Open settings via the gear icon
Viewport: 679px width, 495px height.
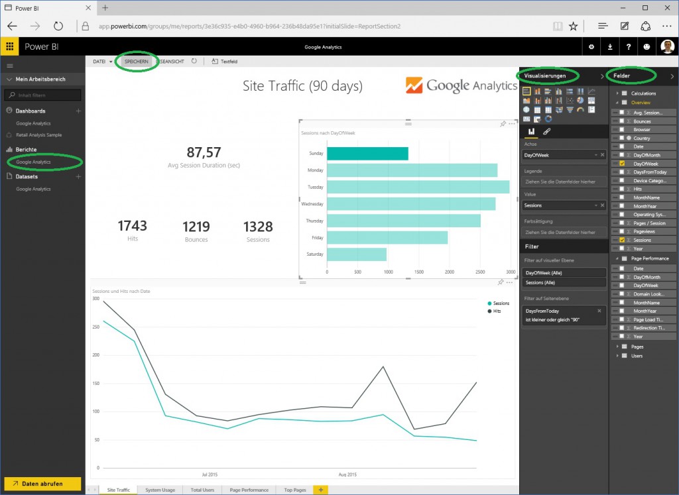[591, 47]
